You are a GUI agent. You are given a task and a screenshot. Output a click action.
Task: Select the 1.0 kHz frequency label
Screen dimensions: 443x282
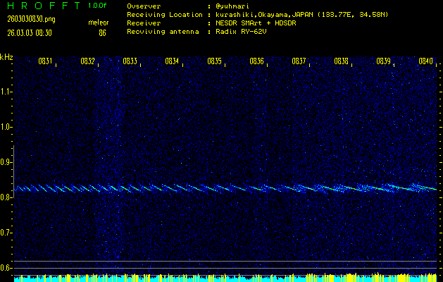[6, 127]
